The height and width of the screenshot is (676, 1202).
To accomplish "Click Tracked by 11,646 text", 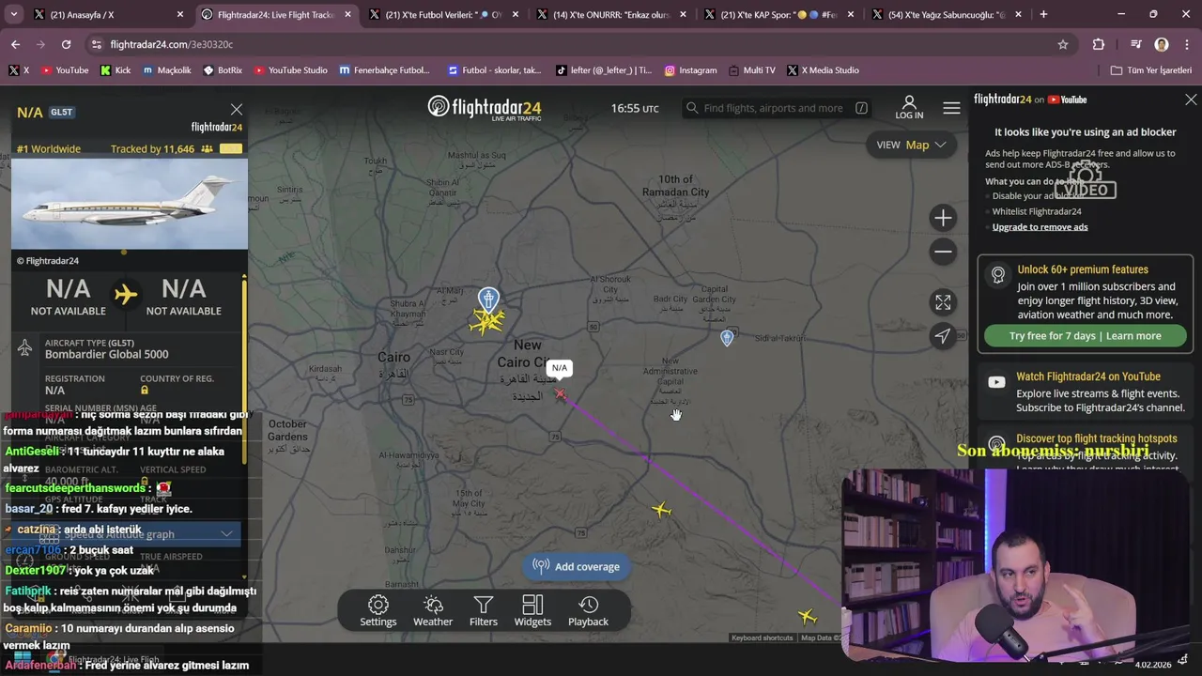I will coord(152,148).
